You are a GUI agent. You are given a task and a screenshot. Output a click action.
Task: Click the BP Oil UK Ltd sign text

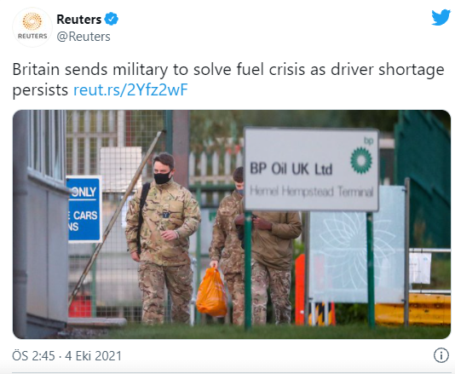pyautogui.click(x=291, y=169)
